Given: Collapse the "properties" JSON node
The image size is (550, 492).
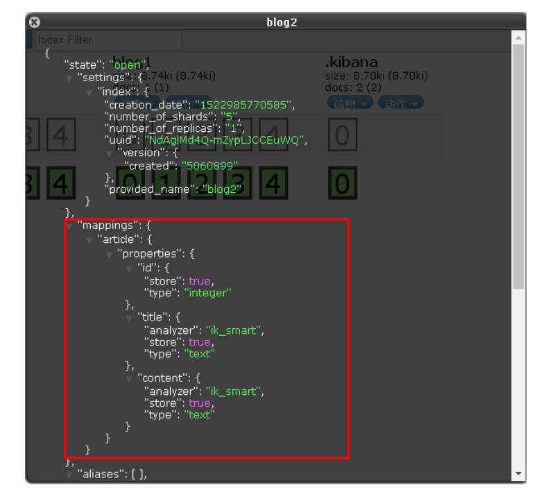Looking at the screenshot, I should point(109,255).
